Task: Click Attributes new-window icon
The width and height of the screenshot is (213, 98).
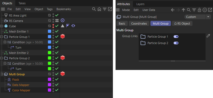Action: [210, 10]
